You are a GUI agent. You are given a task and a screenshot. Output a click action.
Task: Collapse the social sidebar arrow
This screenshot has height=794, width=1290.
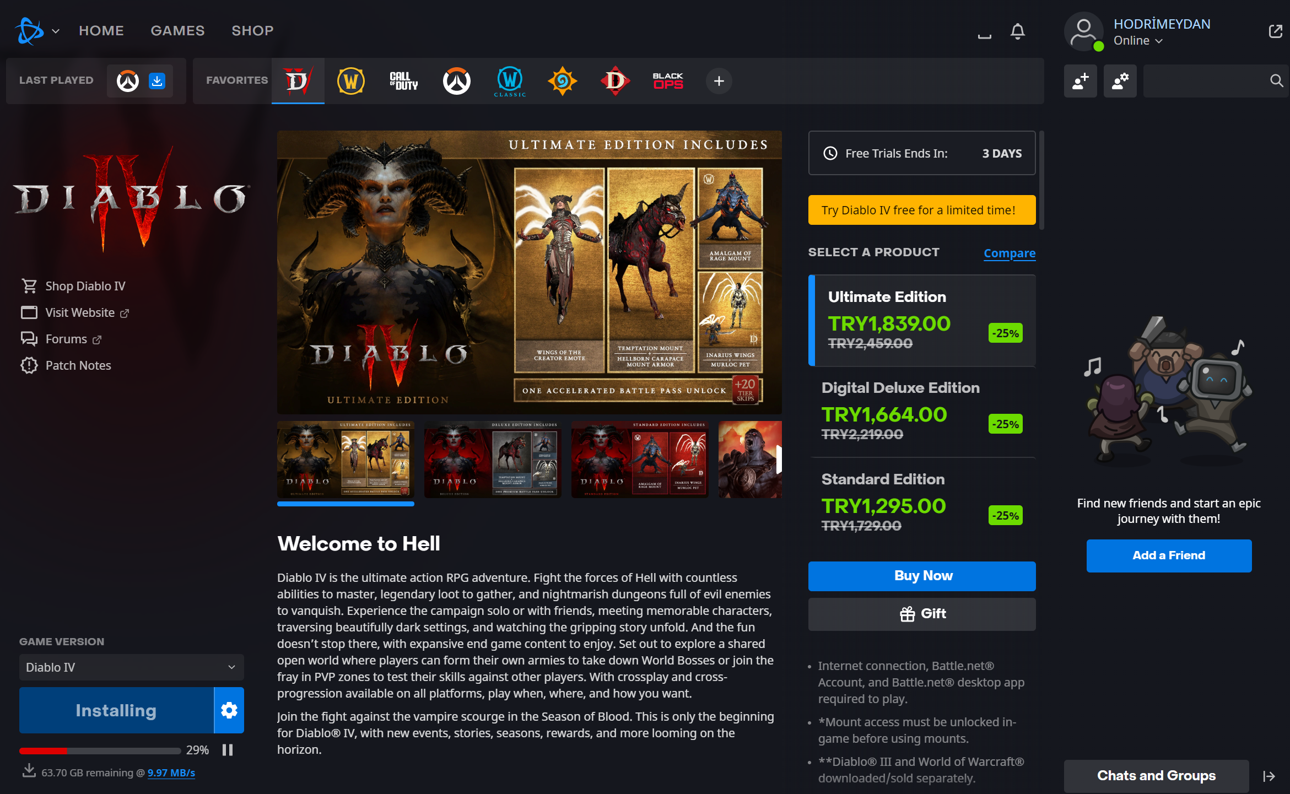(1269, 776)
